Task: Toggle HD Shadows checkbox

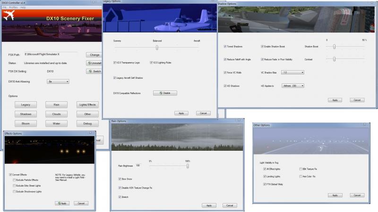Action: click(x=225, y=86)
